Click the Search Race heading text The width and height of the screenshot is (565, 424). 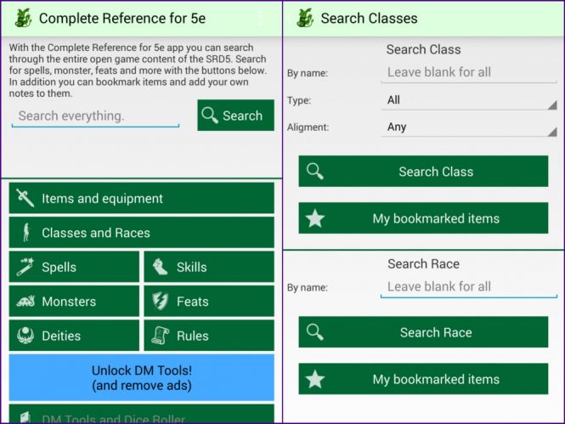click(x=423, y=264)
